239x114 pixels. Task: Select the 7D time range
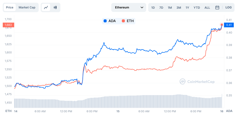tap(161, 7)
